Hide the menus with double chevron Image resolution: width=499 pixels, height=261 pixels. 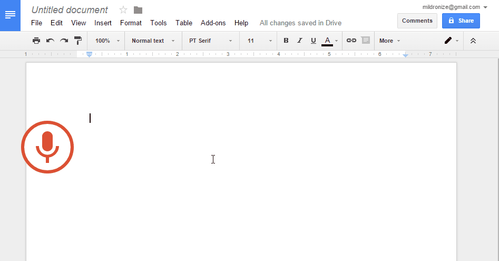pyautogui.click(x=473, y=41)
